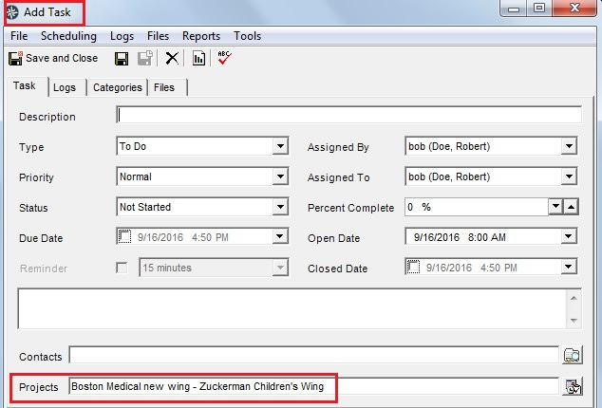This screenshot has width=602, height=408.
Task: Expand the Assigned By dropdown
Action: coord(569,146)
